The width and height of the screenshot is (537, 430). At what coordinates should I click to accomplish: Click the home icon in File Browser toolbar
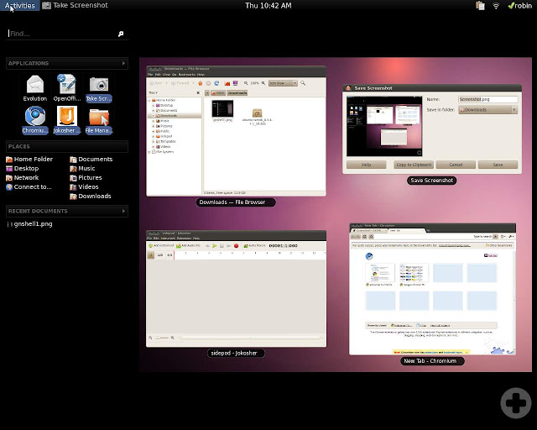click(201, 83)
